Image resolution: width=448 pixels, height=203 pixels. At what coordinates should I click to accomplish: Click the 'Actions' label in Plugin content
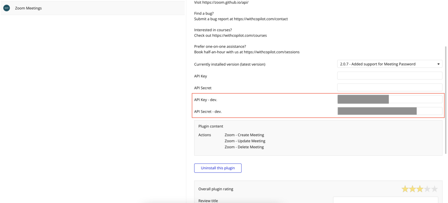pos(205,135)
